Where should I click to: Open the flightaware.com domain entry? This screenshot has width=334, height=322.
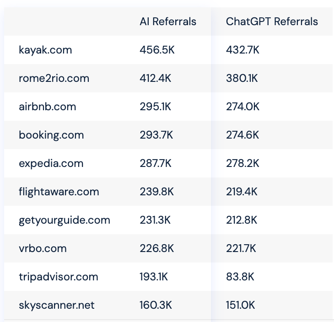[x=59, y=192]
